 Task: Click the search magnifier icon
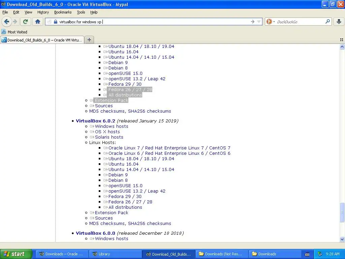[327, 22]
